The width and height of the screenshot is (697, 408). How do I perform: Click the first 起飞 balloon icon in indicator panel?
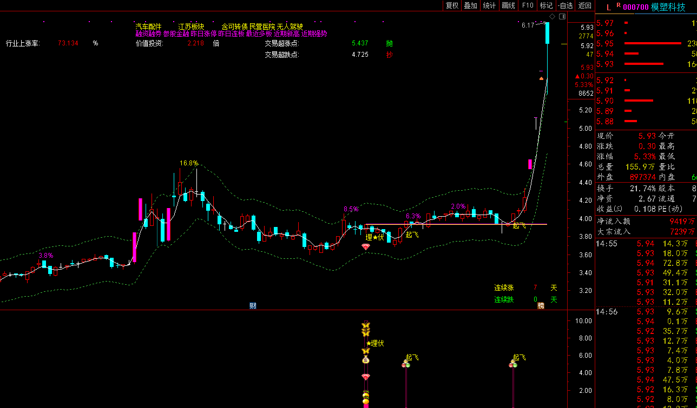[405, 365]
